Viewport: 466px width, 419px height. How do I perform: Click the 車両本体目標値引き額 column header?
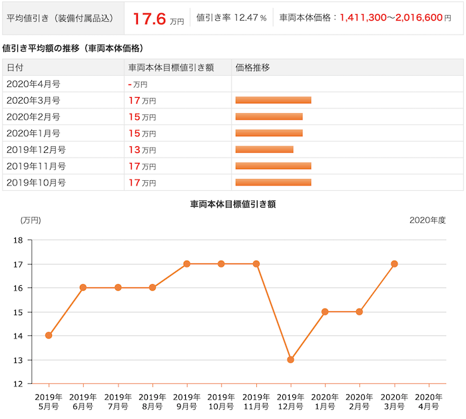point(171,68)
